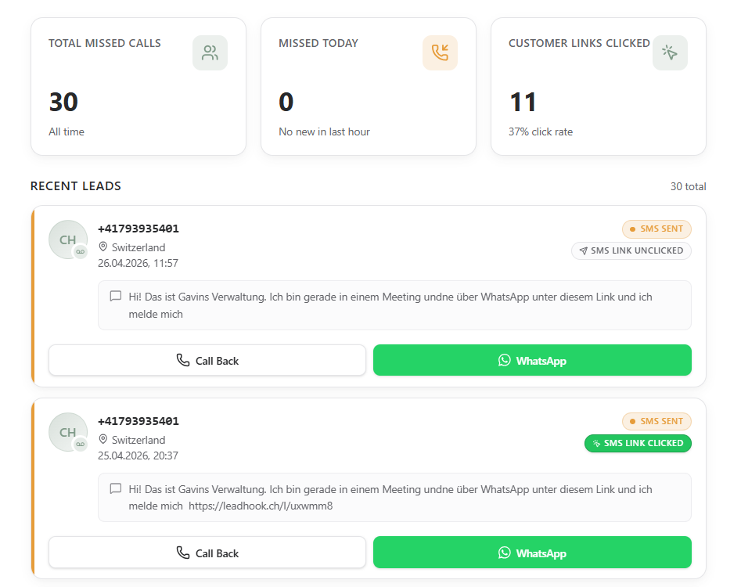Image resolution: width=741 pixels, height=587 pixels.
Task: Click Switzerland on the 26.04.2026 lead
Action: [x=138, y=247]
